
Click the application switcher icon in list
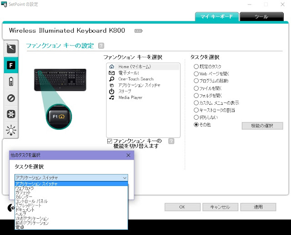(x=111, y=85)
